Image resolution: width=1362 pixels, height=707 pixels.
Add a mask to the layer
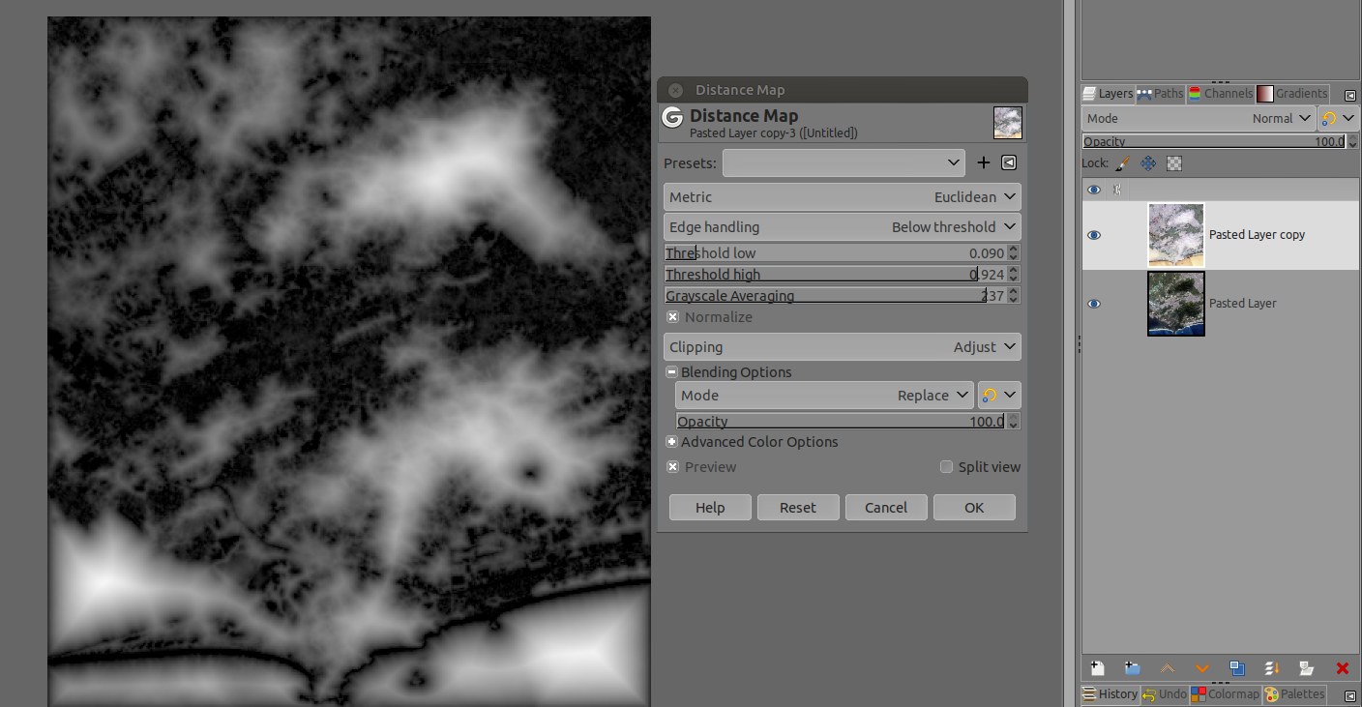(x=1307, y=668)
